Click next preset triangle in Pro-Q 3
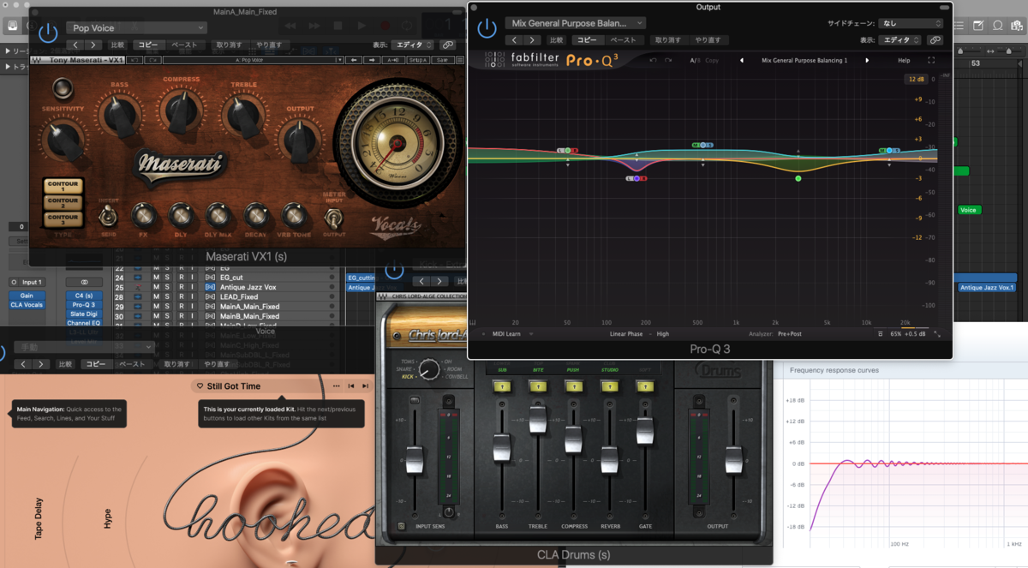This screenshot has height=568, width=1028. tap(867, 61)
